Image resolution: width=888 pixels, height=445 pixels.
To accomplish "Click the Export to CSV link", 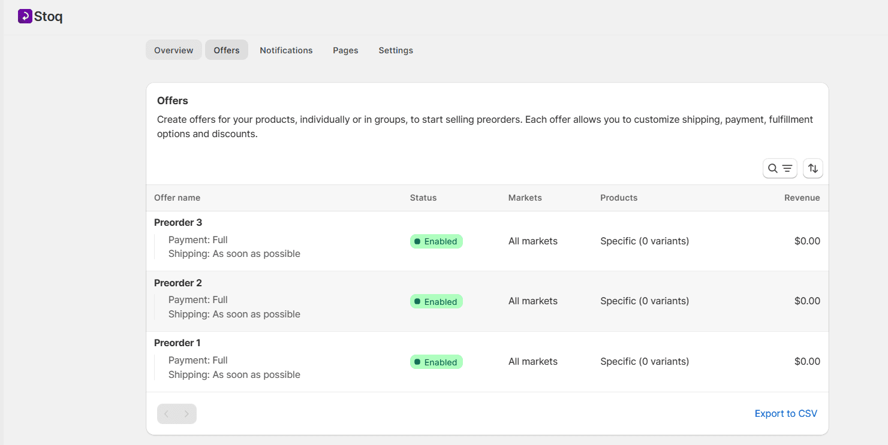I will click(x=785, y=414).
